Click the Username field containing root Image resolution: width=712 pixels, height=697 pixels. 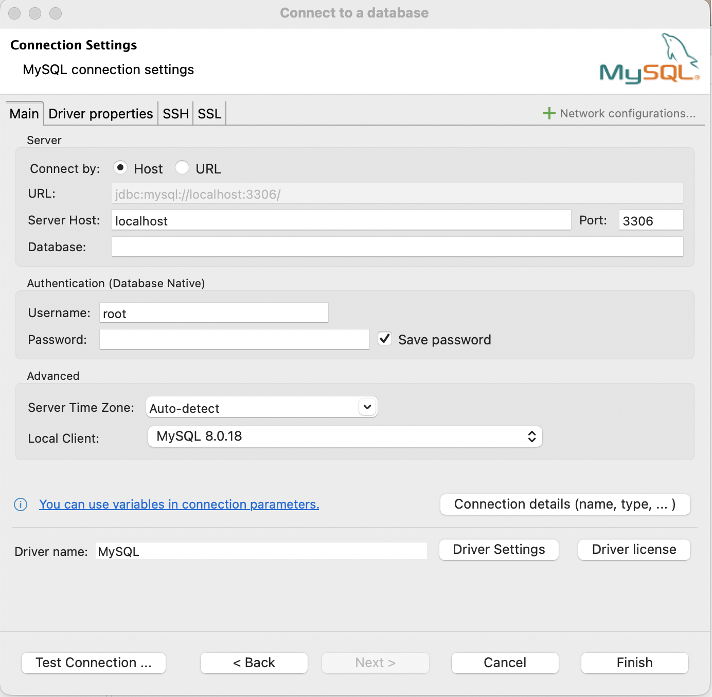(x=214, y=313)
